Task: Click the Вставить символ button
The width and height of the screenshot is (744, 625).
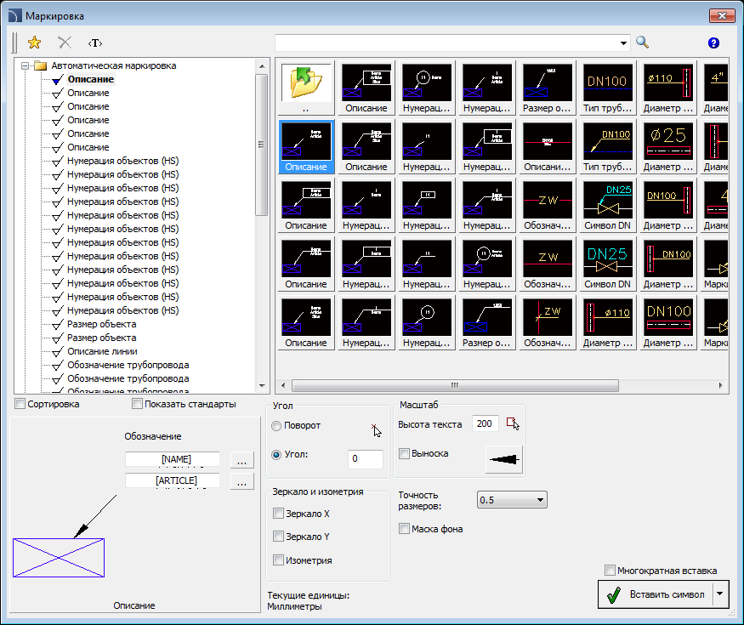Action: tap(656, 594)
